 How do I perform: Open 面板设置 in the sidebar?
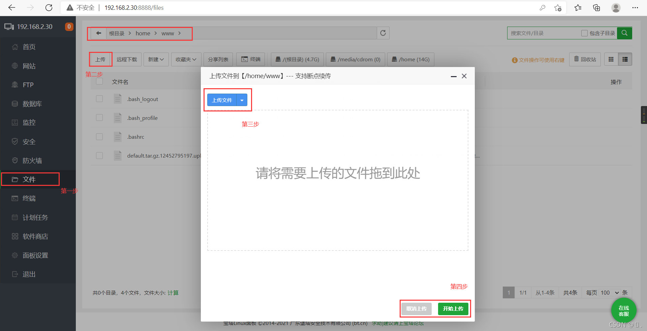(38, 255)
